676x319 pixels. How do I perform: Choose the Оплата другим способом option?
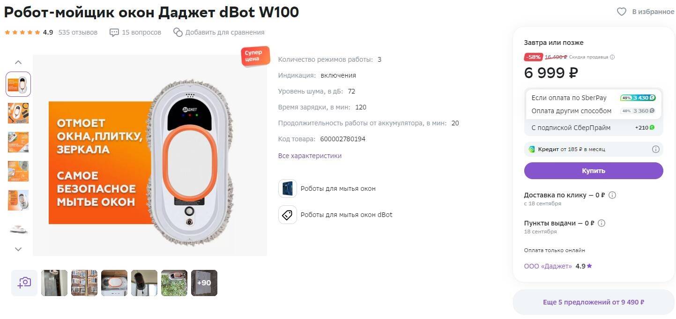point(593,111)
